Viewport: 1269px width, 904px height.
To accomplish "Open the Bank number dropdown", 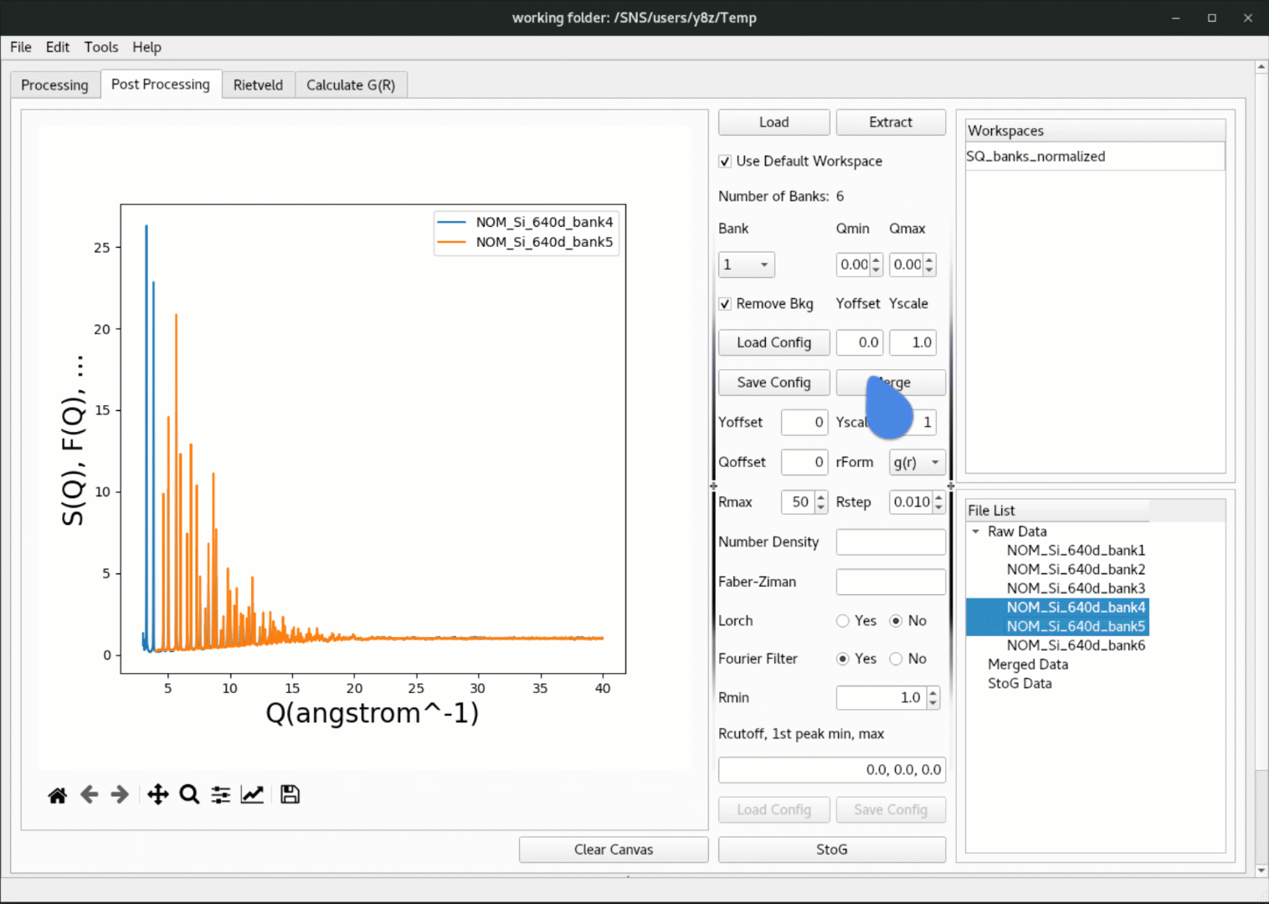I will point(746,265).
